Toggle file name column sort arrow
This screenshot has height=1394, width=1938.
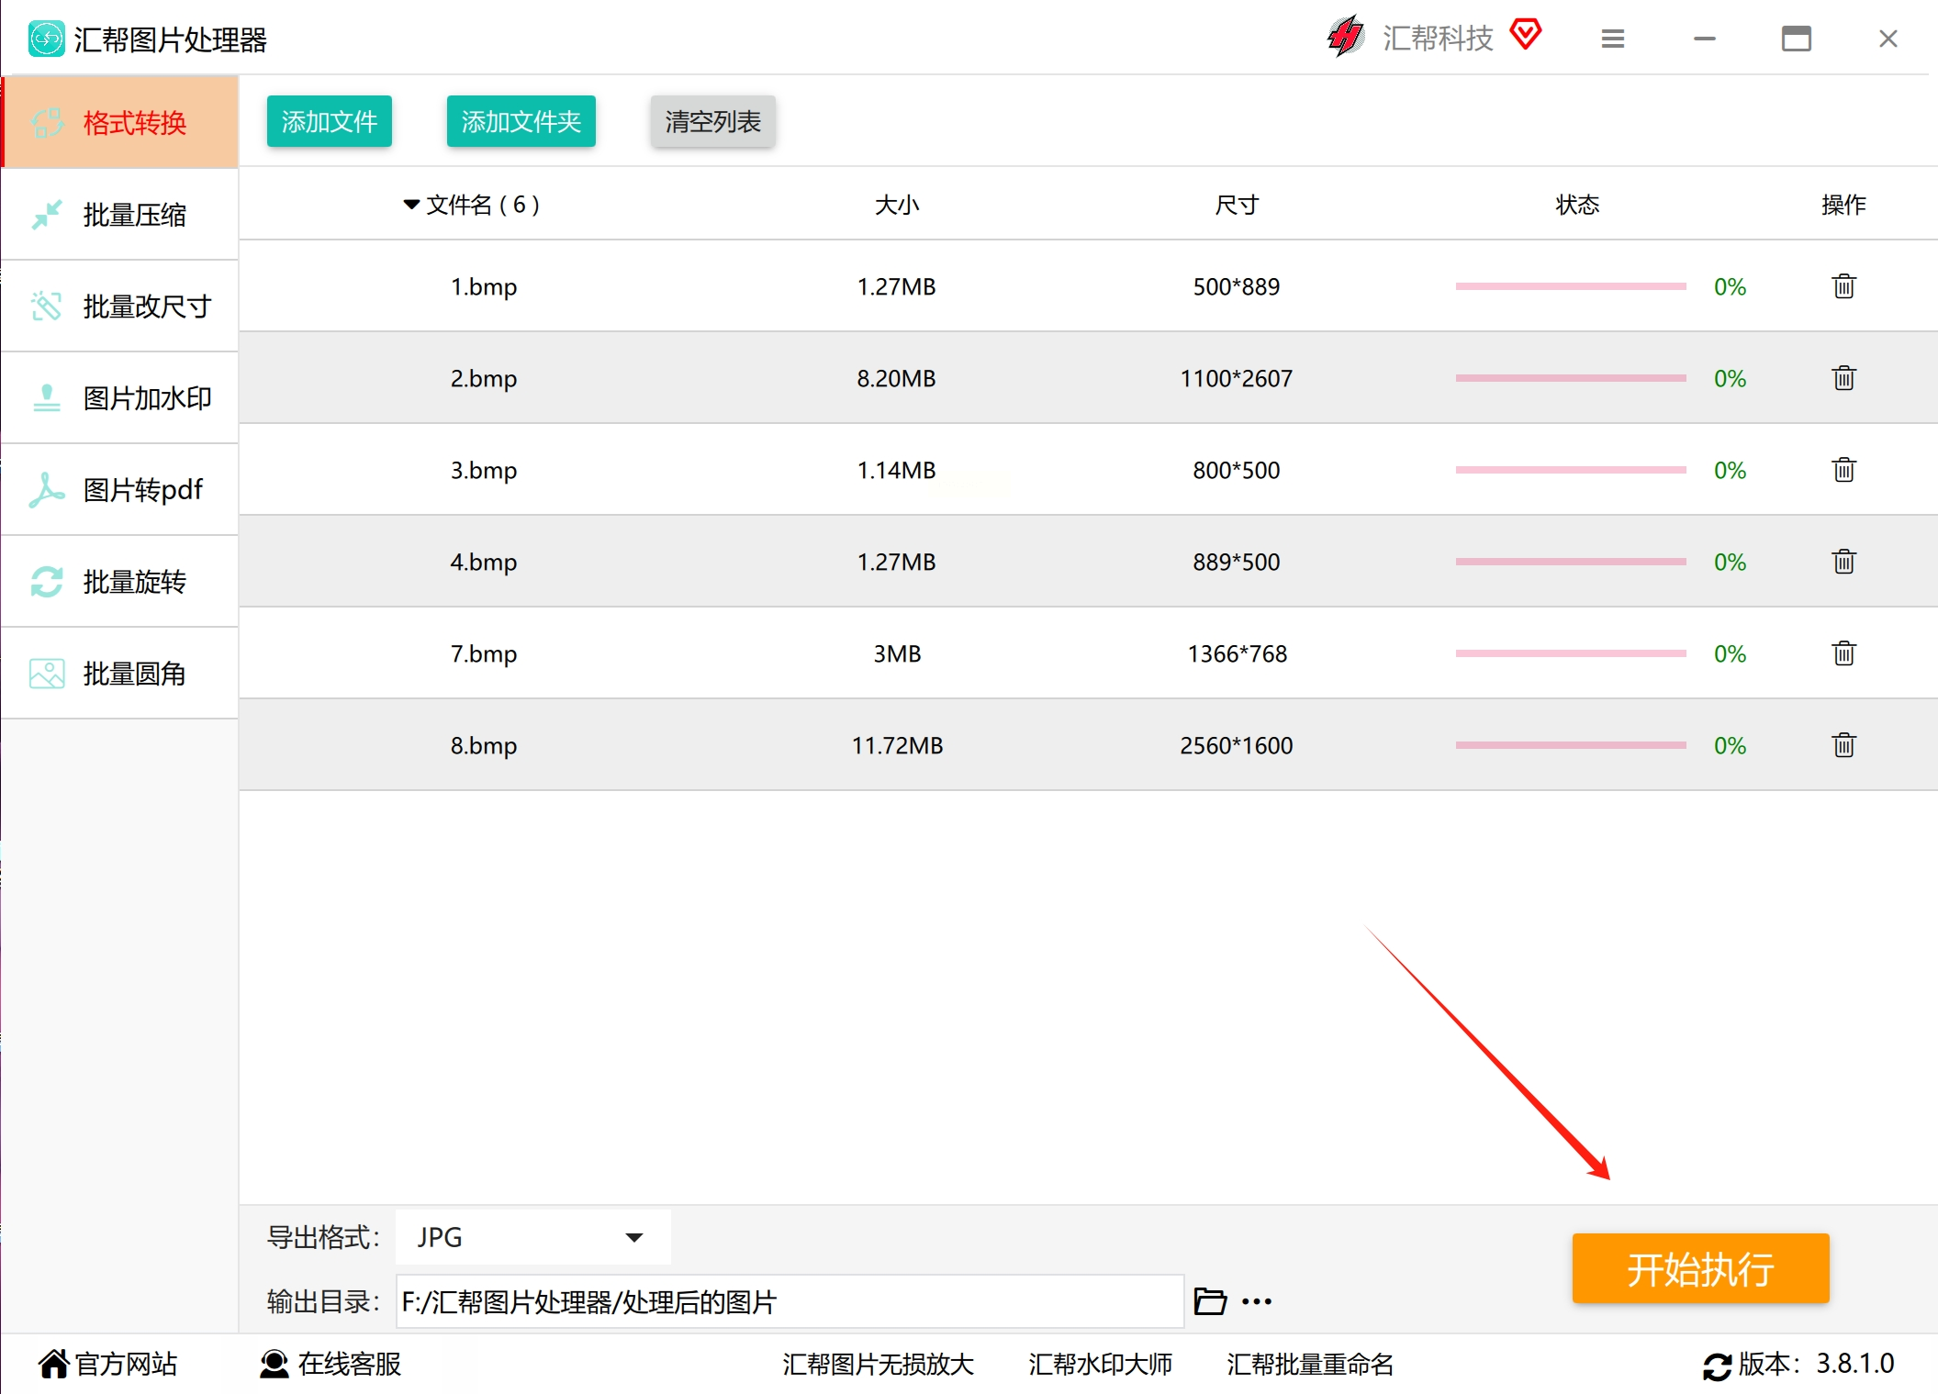[411, 204]
